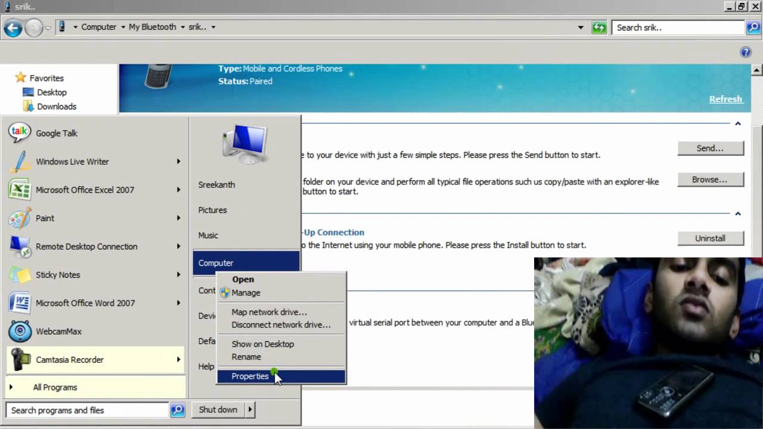
Task: Click the search magnifier in explorer
Action: (x=753, y=27)
